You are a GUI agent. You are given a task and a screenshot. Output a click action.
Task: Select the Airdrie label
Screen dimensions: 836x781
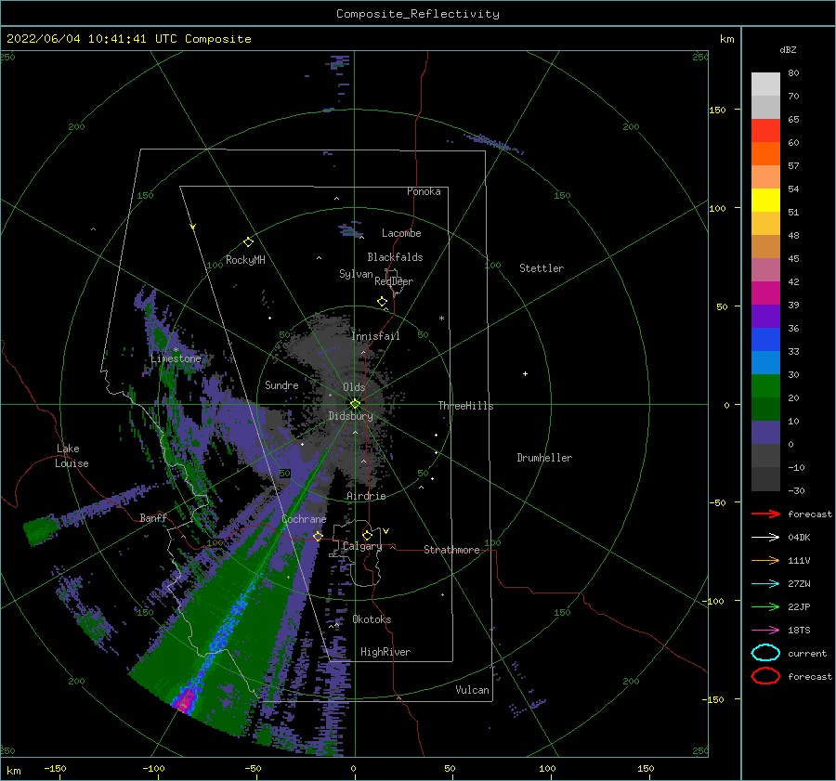click(366, 496)
